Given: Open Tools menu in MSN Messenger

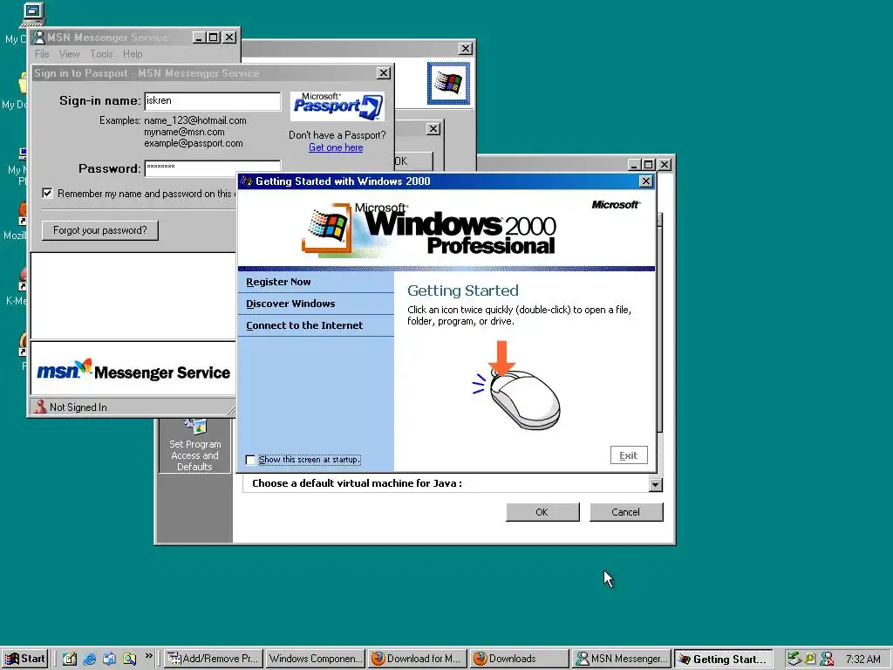Looking at the screenshot, I should coord(101,54).
